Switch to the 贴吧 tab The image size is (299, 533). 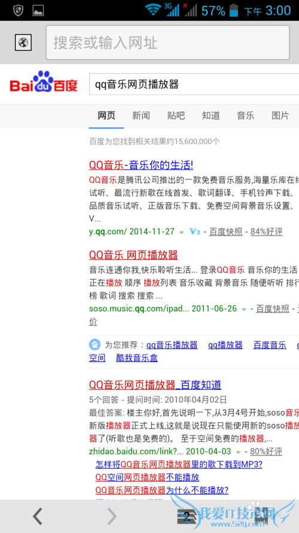[176, 116]
